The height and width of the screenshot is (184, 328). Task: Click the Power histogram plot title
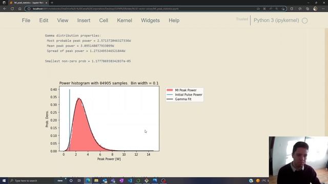tap(109, 83)
